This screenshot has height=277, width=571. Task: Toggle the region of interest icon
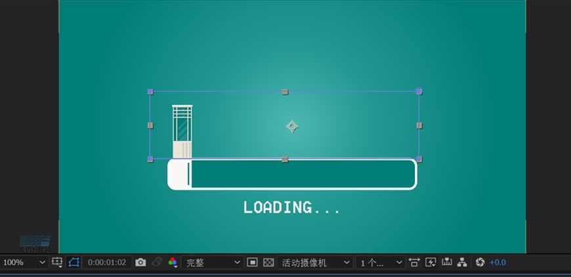click(x=253, y=263)
